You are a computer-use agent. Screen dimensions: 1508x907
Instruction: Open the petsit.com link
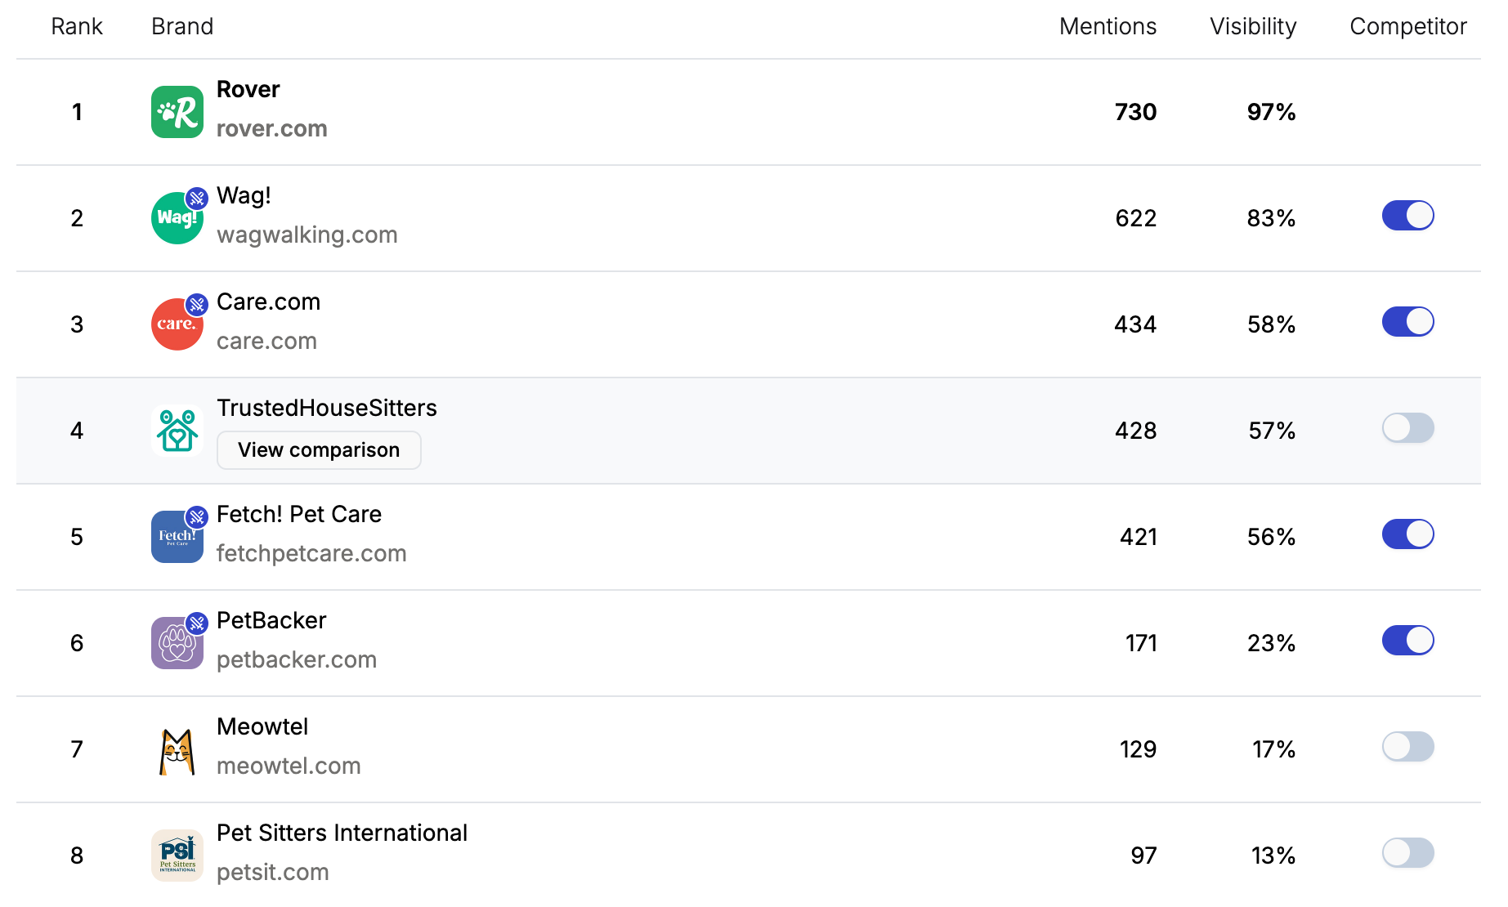pyautogui.click(x=272, y=872)
